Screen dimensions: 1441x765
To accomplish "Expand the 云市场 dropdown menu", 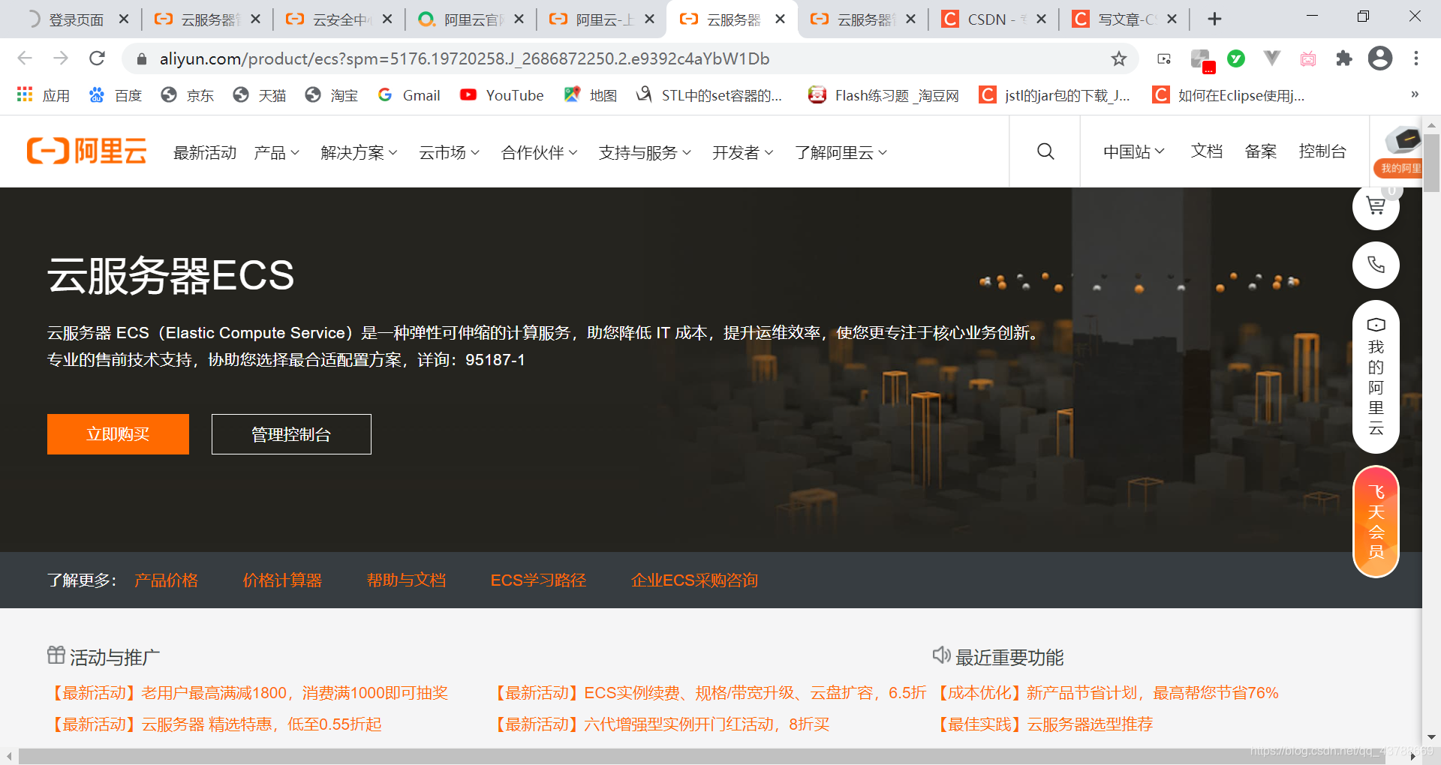I will (449, 152).
